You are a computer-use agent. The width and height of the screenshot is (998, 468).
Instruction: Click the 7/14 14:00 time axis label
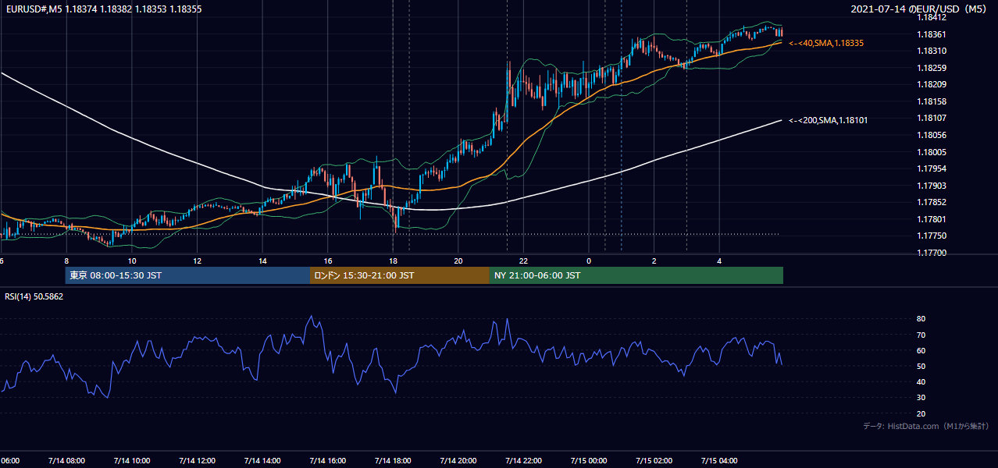coord(262,460)
